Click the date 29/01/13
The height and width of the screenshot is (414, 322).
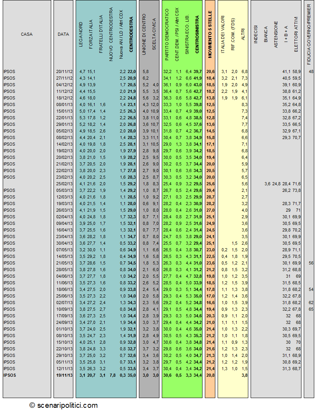tap(64, 124)
